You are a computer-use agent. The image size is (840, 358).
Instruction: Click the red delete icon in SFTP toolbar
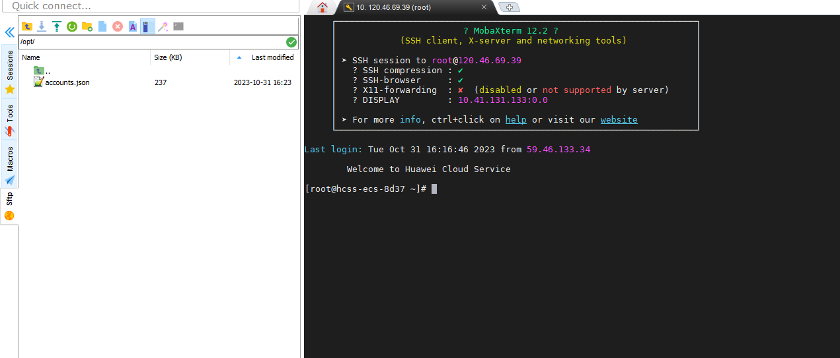pyautogui.click(x=118, y=26)
